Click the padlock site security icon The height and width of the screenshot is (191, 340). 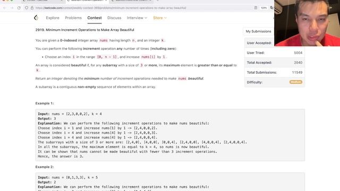(x=32, y=8)
